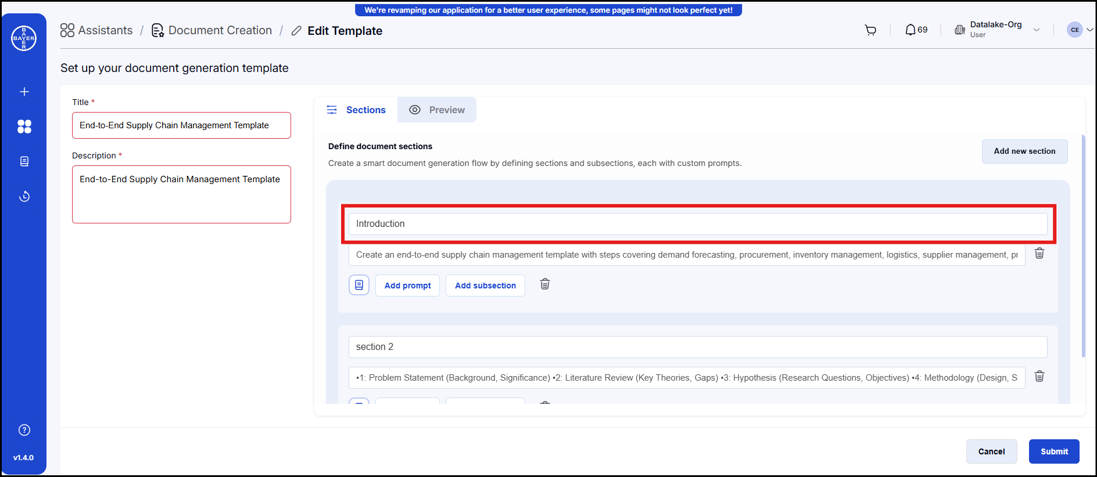Click the supply chain prompt text field
1097x477 pixels.
click(687, 255)
